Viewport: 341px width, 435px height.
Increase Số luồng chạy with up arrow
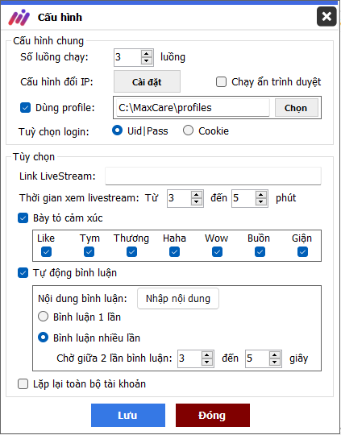[147, 53]
